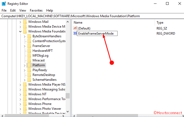Expand the Windows Performance Toolkit key
This screenshot has height=117, width=184.
(20, 99)
